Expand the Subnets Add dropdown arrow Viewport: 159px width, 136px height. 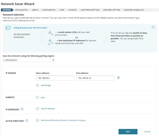(x=46, y=98)
